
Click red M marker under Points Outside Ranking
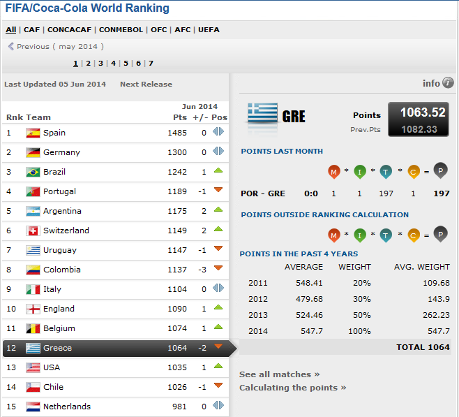pos(334,235)
